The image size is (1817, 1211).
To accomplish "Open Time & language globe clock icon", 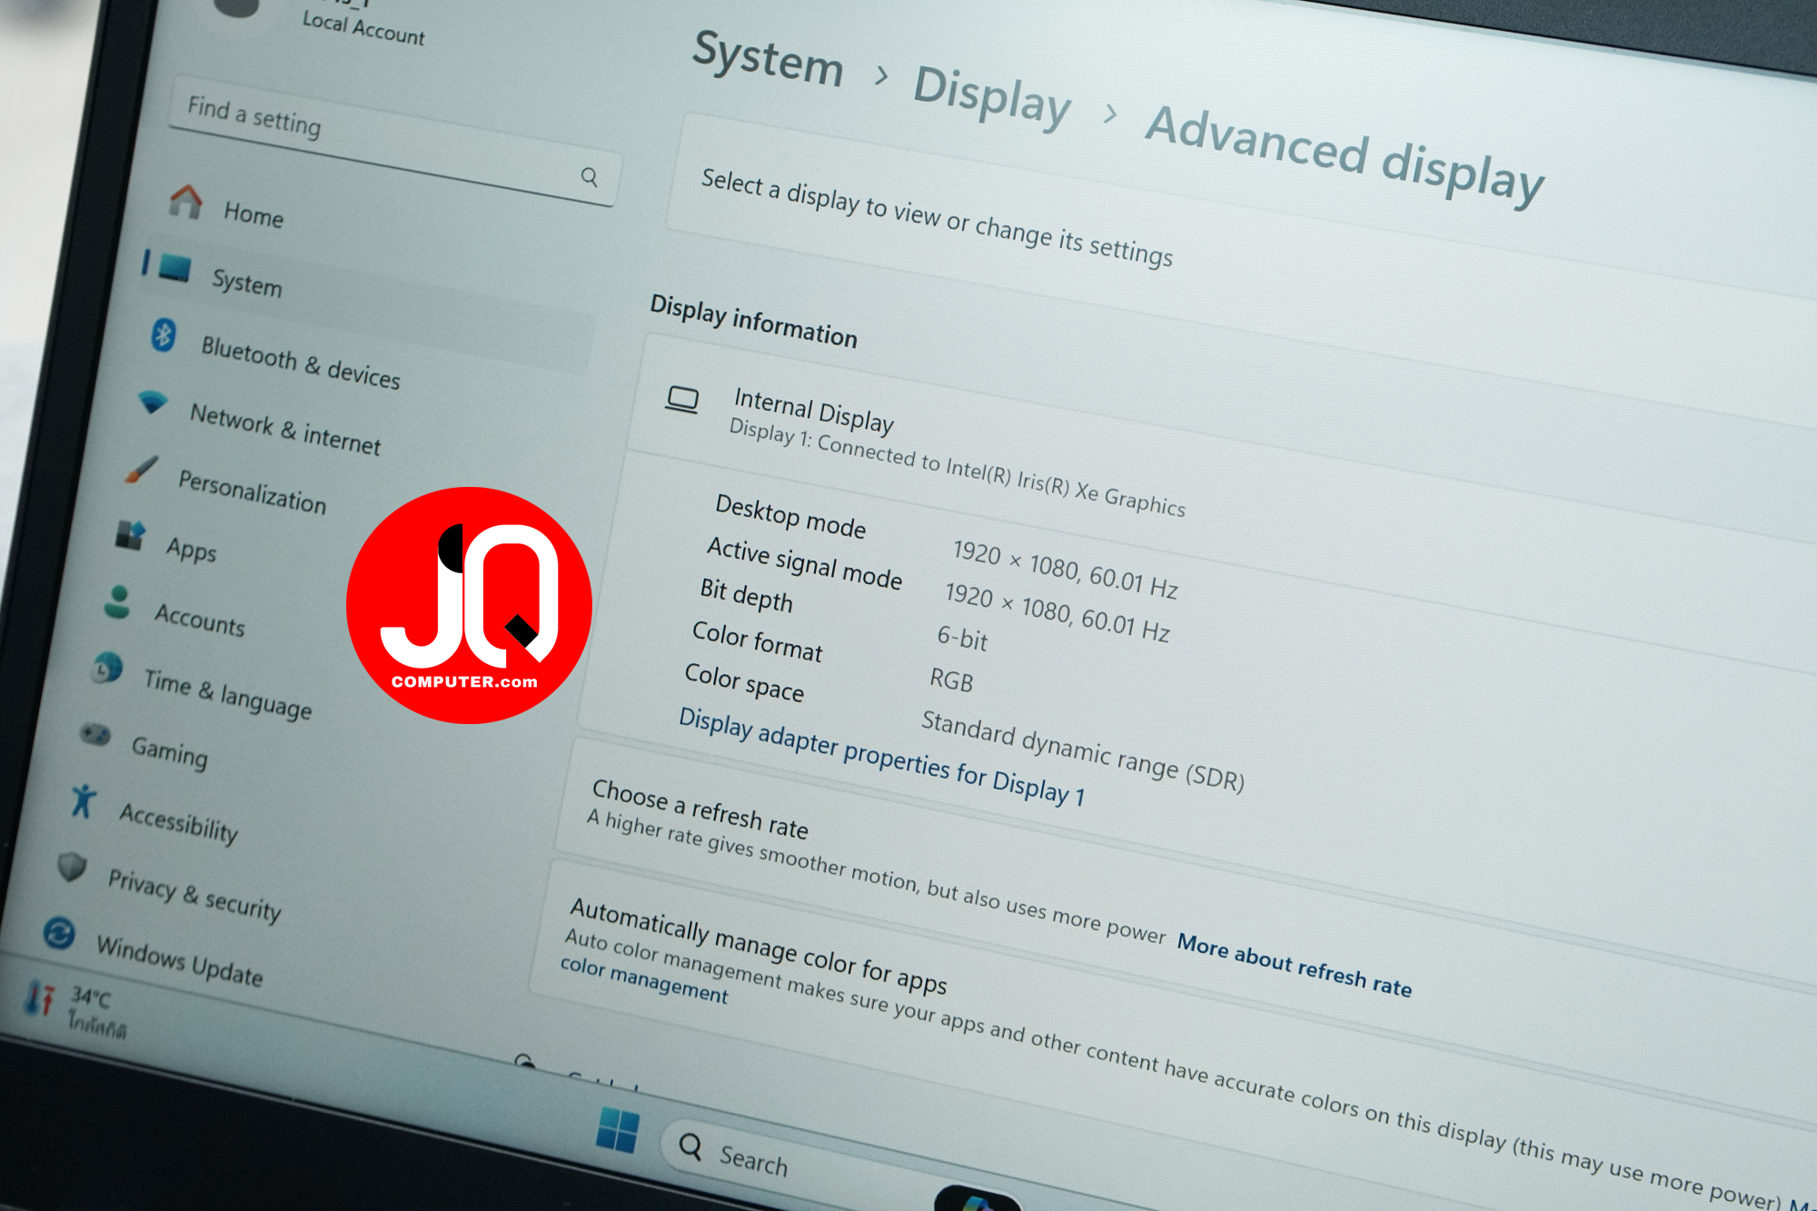I will (107, 668).
